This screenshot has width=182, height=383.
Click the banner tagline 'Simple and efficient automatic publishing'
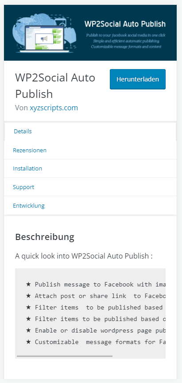(126, 41)
